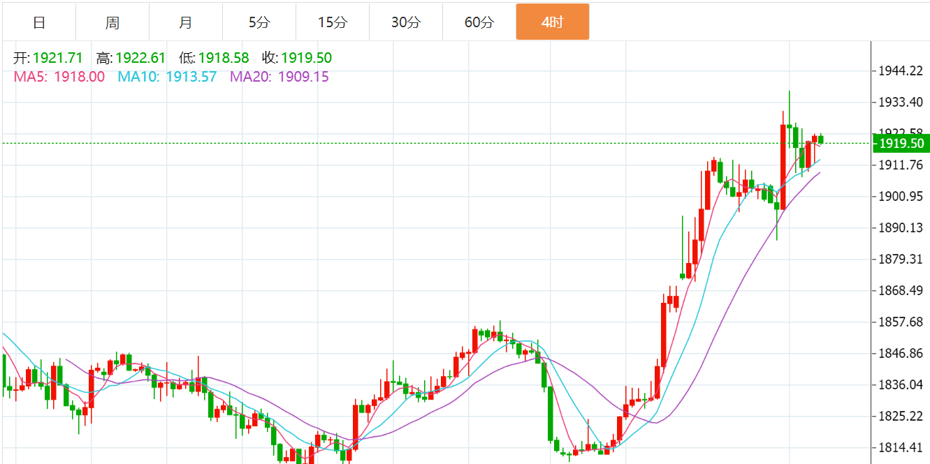This screenshot has height=464, width=930.
Task: Switch to the 日 daily chart tab
Action: coord(39,22)
